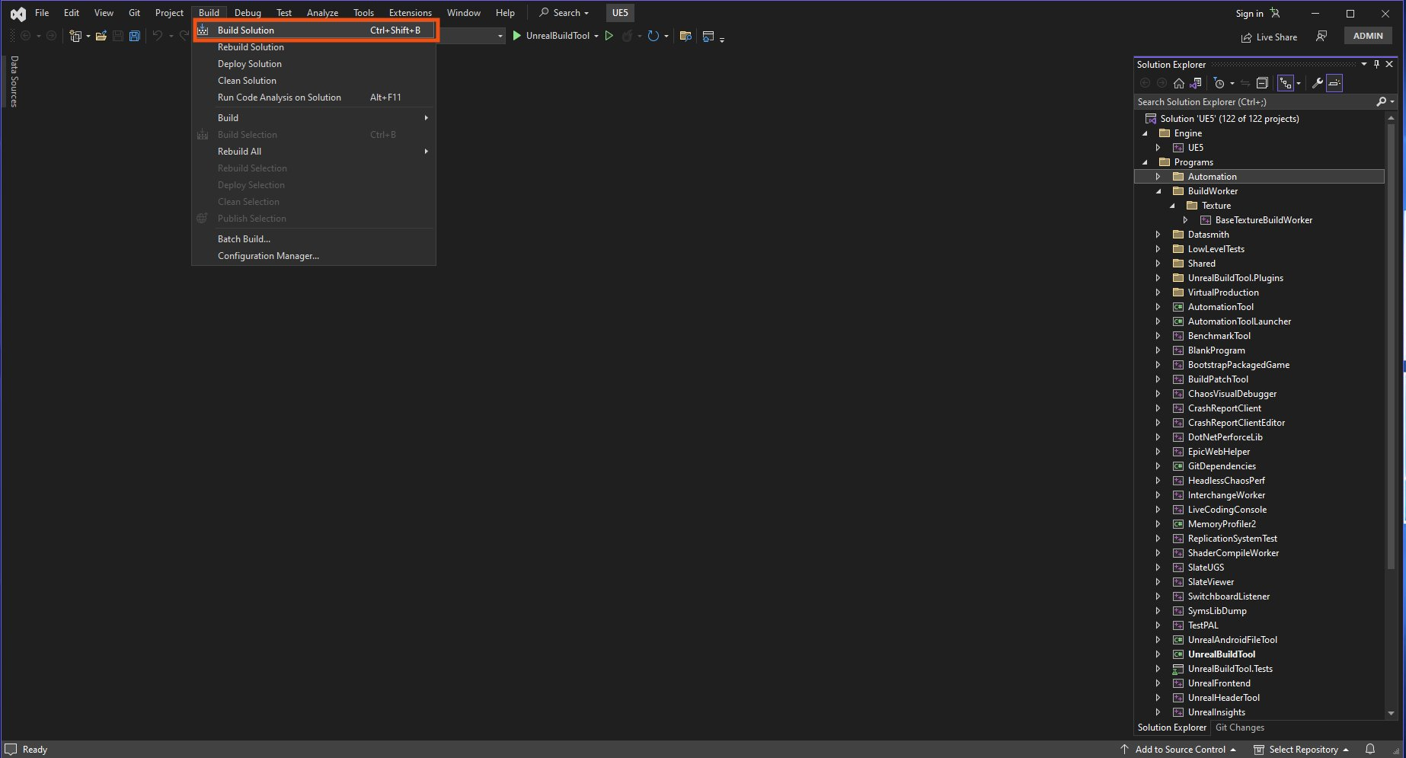Collapse the BuildWorker folder
1406x758 pixels.
pyautogui.click(x=1158, y=191)
